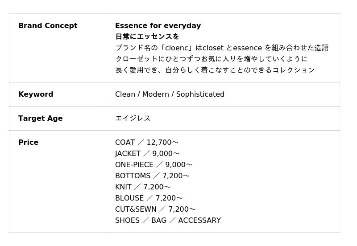Click the line starting with 長く愛用でき
This screenshot has width=357, height=246.
(215, 70)
